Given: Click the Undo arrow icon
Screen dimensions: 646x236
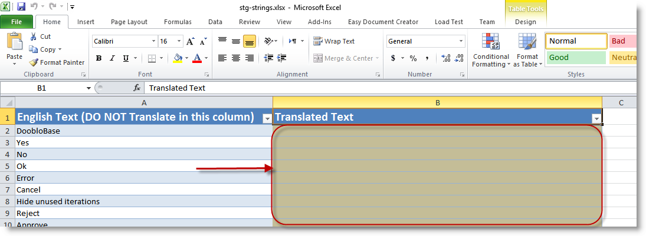Looking at the screenshot, I should coord(34,6).
